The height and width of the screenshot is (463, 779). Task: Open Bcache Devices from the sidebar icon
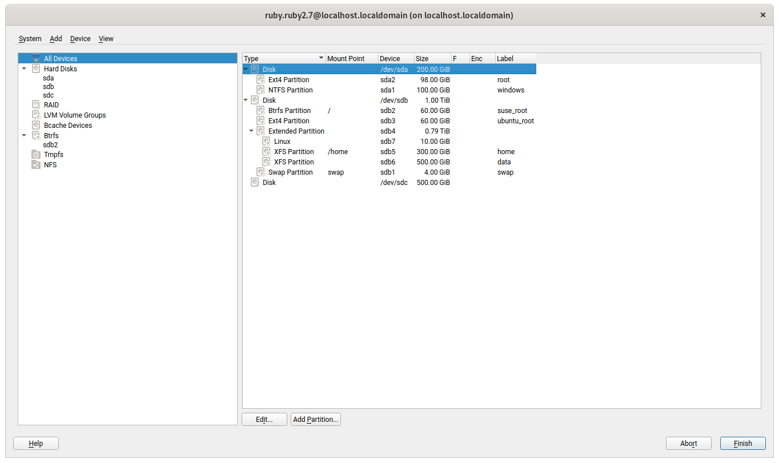click(x=35, y=125)
